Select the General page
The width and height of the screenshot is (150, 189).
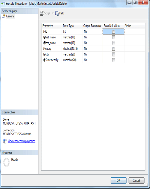10,16
